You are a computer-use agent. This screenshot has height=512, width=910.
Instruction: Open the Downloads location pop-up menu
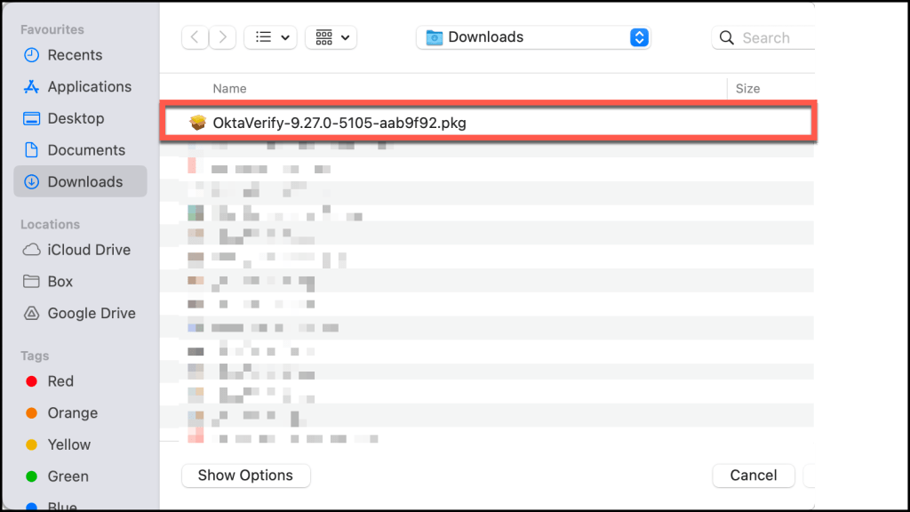[533, 37]
